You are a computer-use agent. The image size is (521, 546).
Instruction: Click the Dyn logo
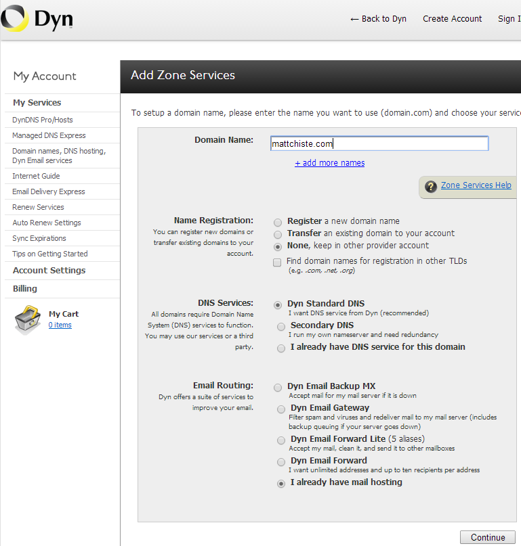[x=37, y=18]
